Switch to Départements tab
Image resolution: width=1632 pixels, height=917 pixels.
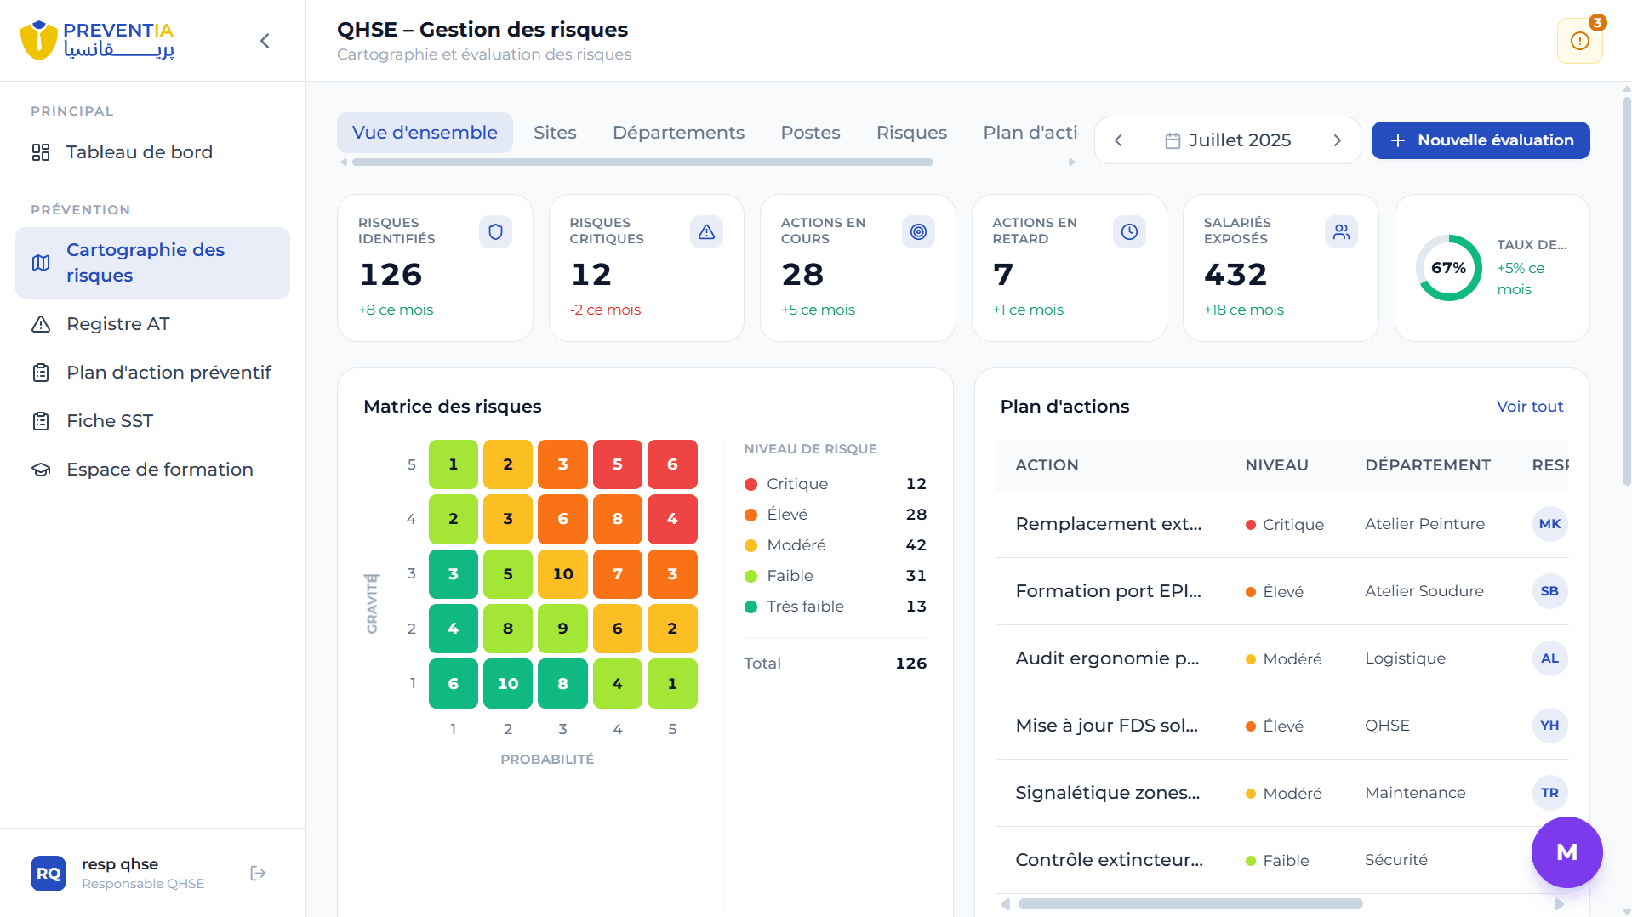(678, 133)
